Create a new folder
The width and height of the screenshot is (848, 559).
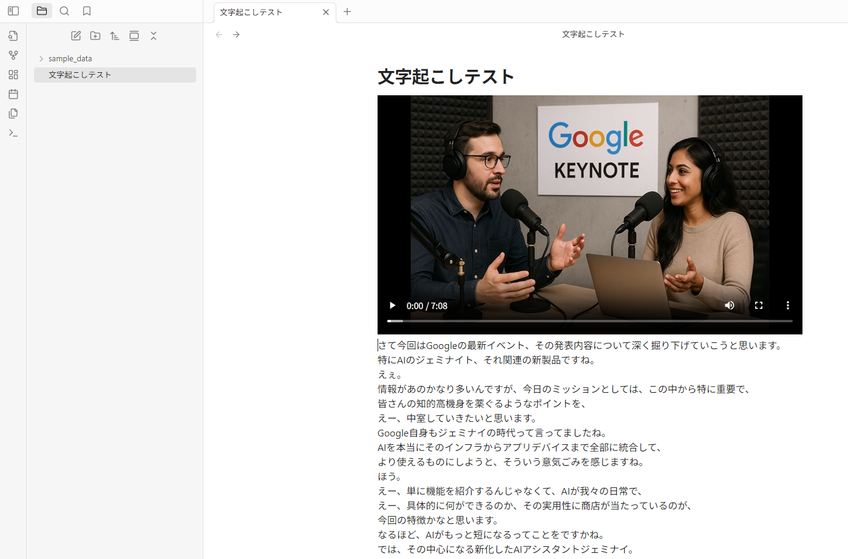(x=95, y=36)
